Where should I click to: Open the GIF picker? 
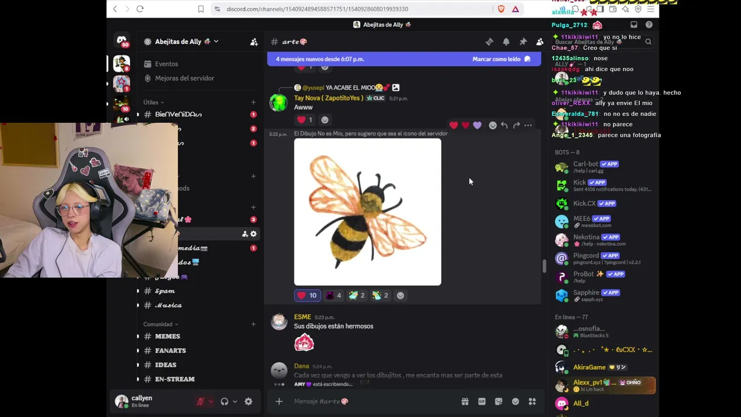(482, 401)
